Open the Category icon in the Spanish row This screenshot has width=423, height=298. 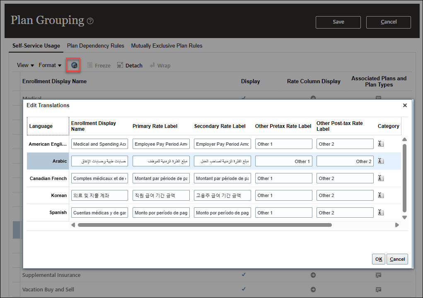click(381, 212)
